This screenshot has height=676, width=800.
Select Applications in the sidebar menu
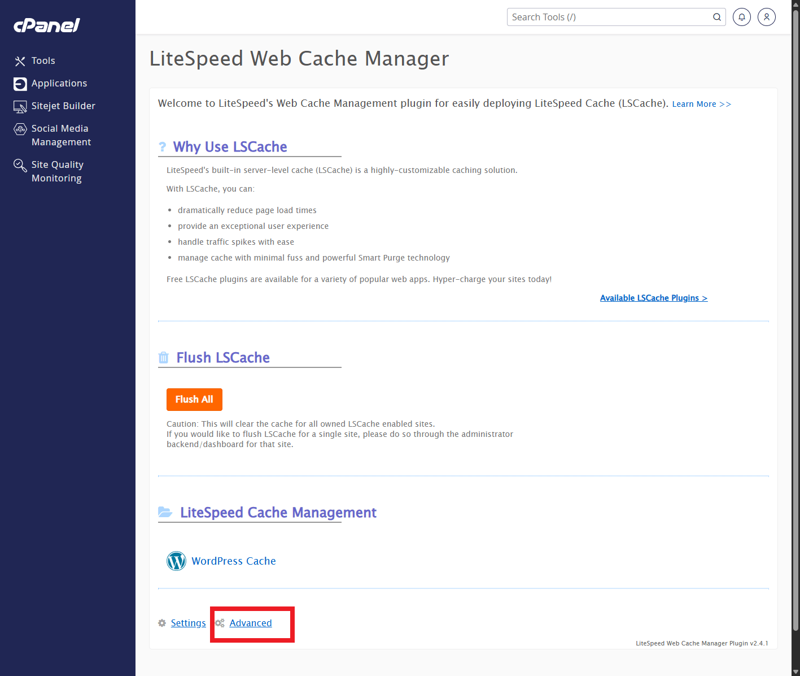coord(59,83)
